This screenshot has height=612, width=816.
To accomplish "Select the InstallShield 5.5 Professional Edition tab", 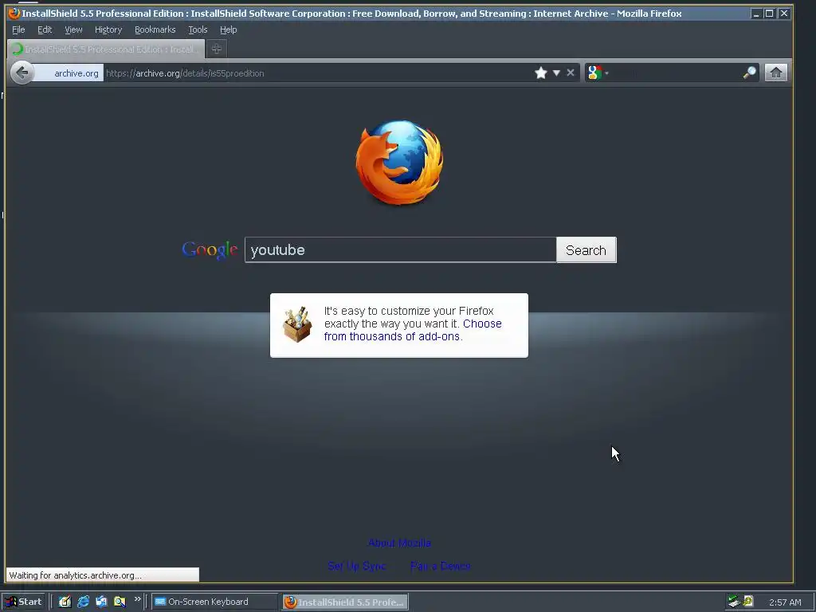I will 106,49.
